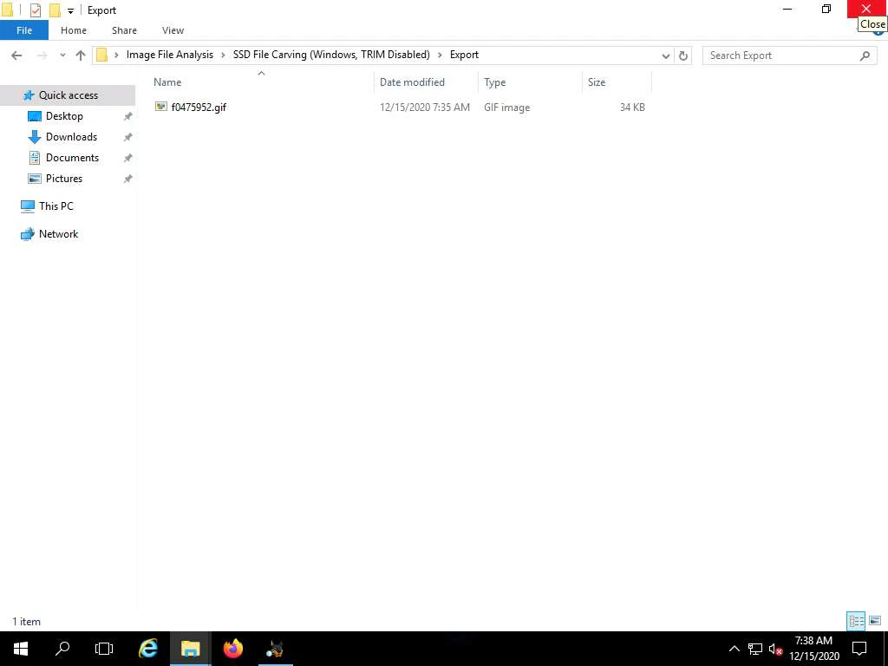This screenshot has height=666, width=888.
Task: Click the f0475952.gif file icon
Action: click(161, 107)
